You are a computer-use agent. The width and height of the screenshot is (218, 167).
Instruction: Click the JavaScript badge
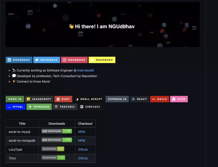click(39, 99)
